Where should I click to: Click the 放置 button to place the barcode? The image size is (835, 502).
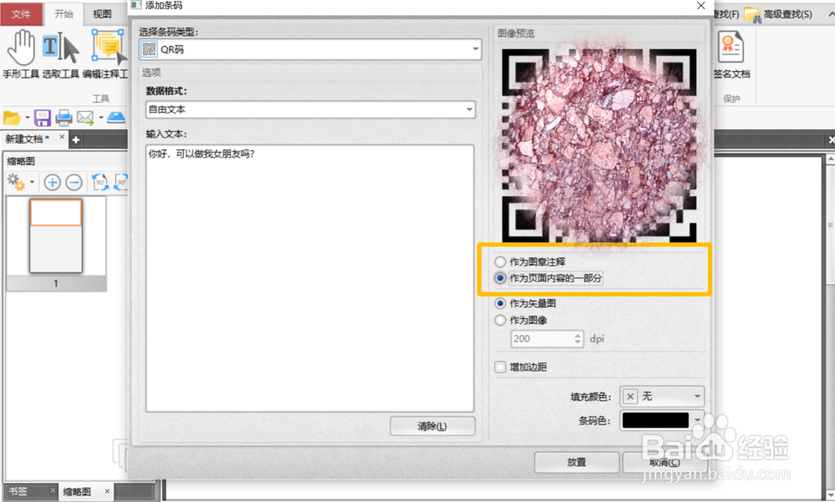(x=576, y=462)
